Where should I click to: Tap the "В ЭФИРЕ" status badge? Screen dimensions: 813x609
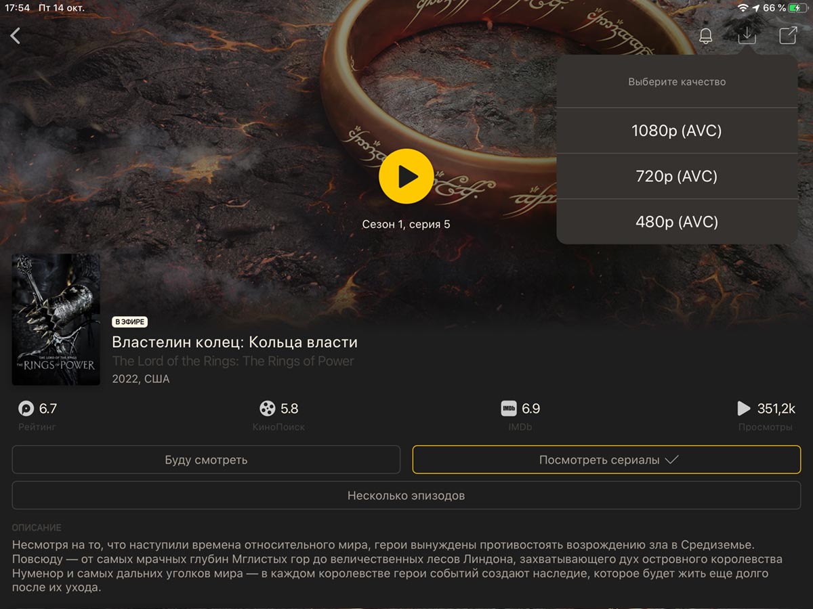pyautogui.click(x=129, y=322)
